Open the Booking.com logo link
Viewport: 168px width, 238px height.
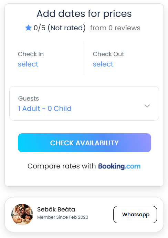coord(119,166)
